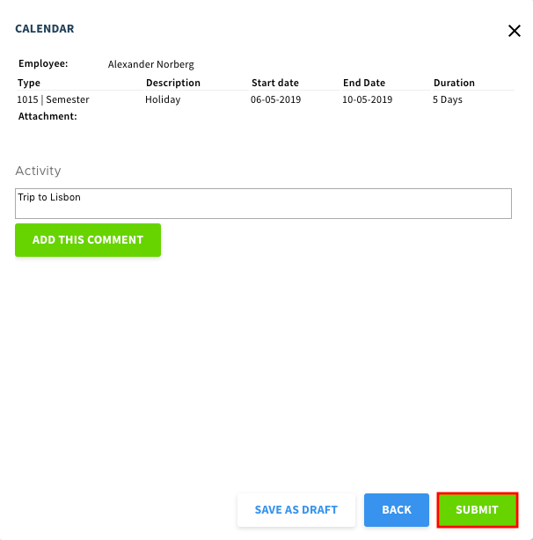
Task: Submit the holiday request
Action: [478, 510]
